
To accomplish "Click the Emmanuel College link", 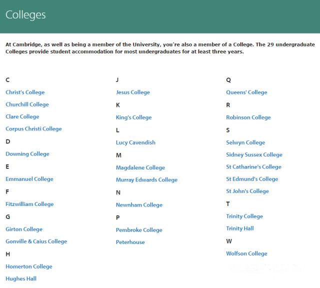I will click(x=29, y=179).
